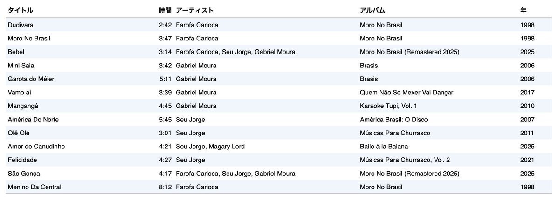This screenshot has width=559, height=201.
Task: Sort by the アルバム column header
Action: 373,11
